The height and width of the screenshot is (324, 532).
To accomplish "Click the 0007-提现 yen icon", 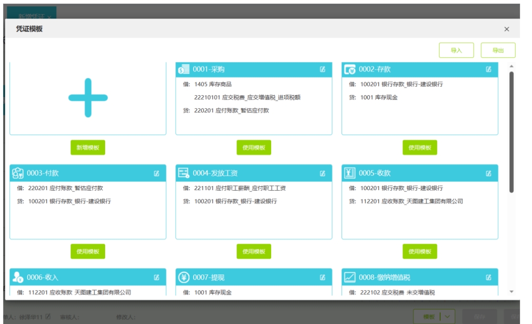I will pos(184,277).
